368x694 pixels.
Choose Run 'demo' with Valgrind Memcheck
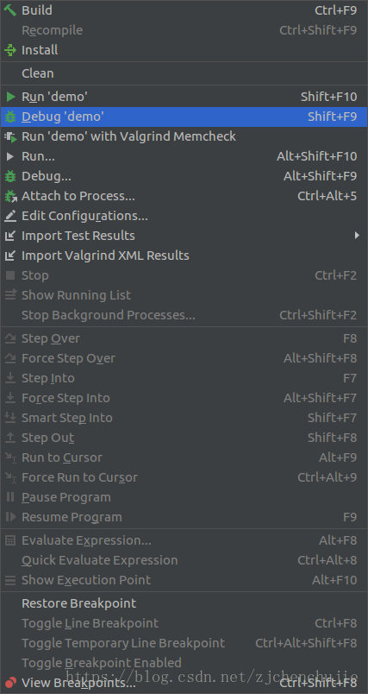pyautogui.click(x=184, y=136)
